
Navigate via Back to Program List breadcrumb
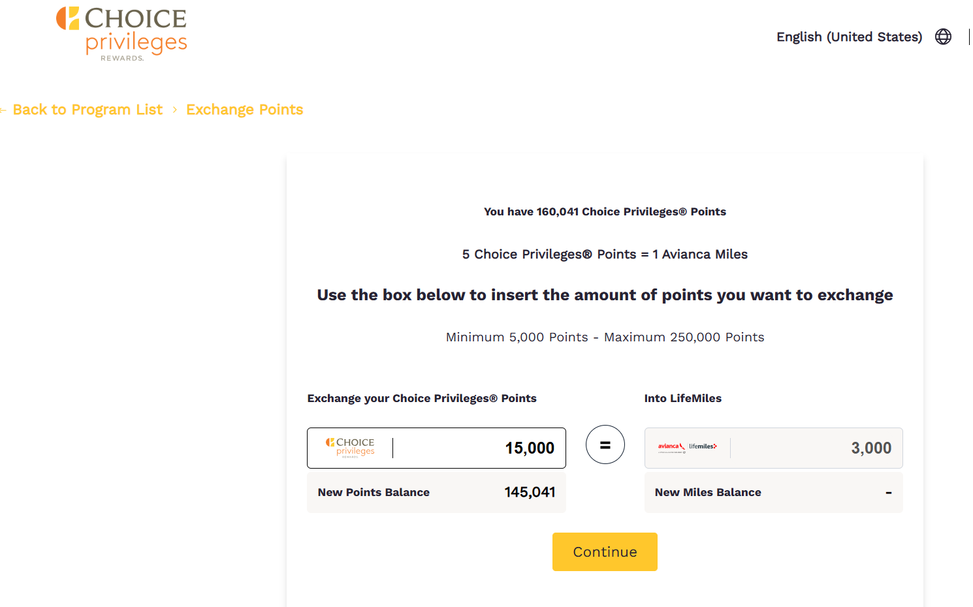coord(88,109)
